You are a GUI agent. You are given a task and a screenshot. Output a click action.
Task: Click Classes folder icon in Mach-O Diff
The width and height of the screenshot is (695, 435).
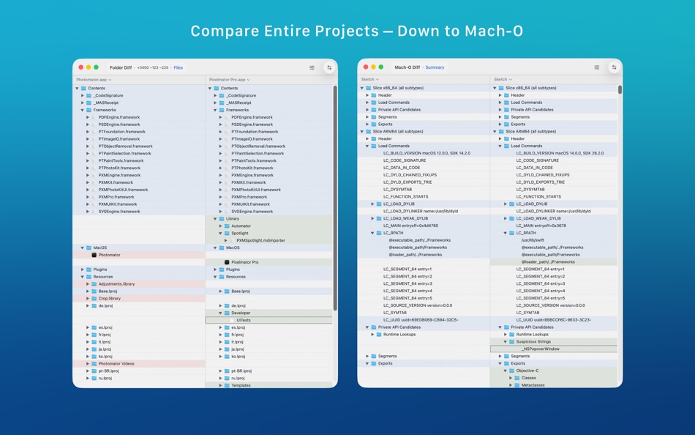tap(516, 378)
